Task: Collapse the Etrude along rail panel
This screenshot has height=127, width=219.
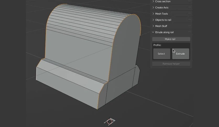Action: click(153, 32)
